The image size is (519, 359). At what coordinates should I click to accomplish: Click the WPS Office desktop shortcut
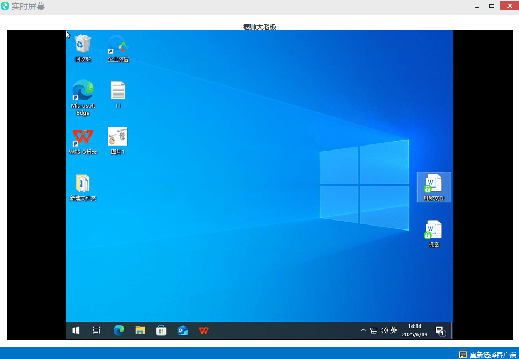tap(83, 137)
